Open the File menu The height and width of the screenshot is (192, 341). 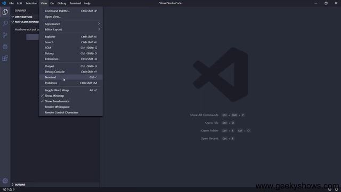[11, 3]
